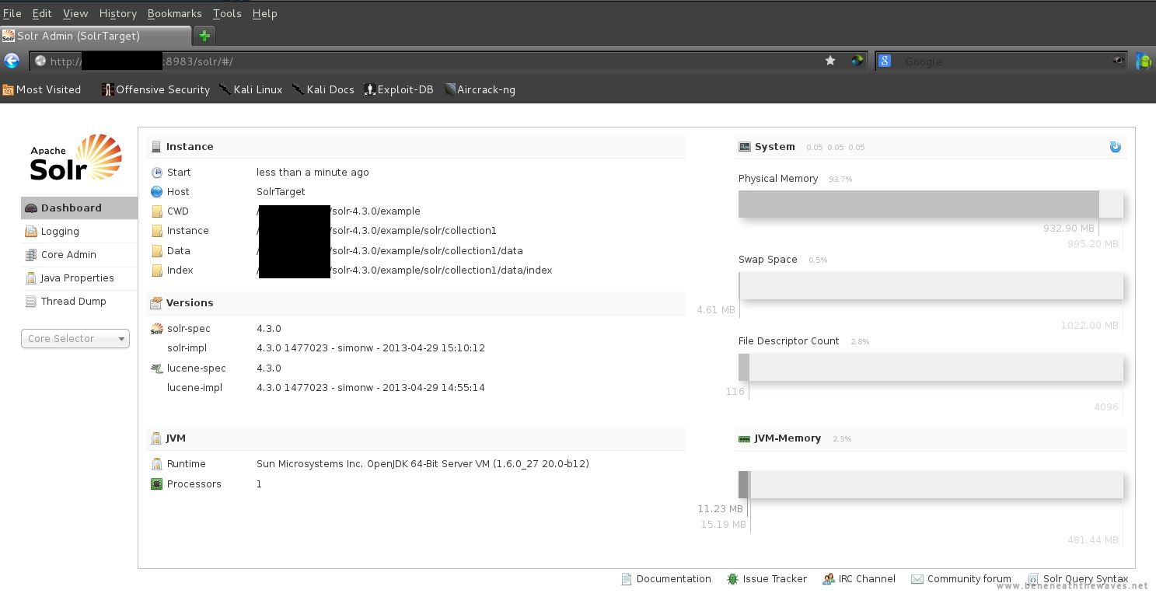Open the Core Selector dropdown

(75, 339)
